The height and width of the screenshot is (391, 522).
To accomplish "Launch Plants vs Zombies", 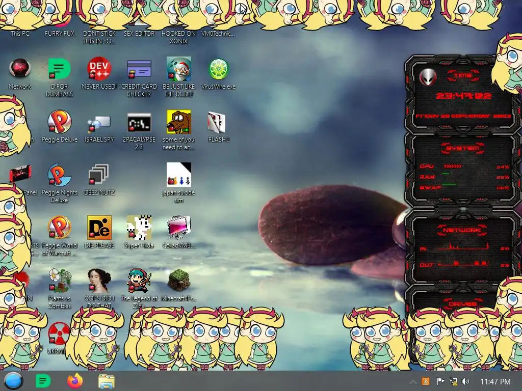I will click(x=60, y=281).
